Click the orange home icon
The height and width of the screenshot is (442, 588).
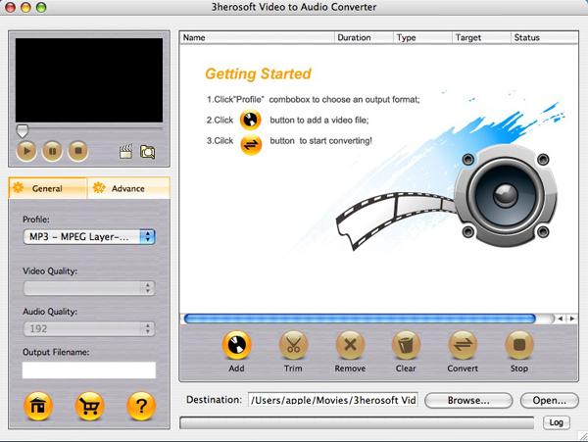(x=38, y=406)
